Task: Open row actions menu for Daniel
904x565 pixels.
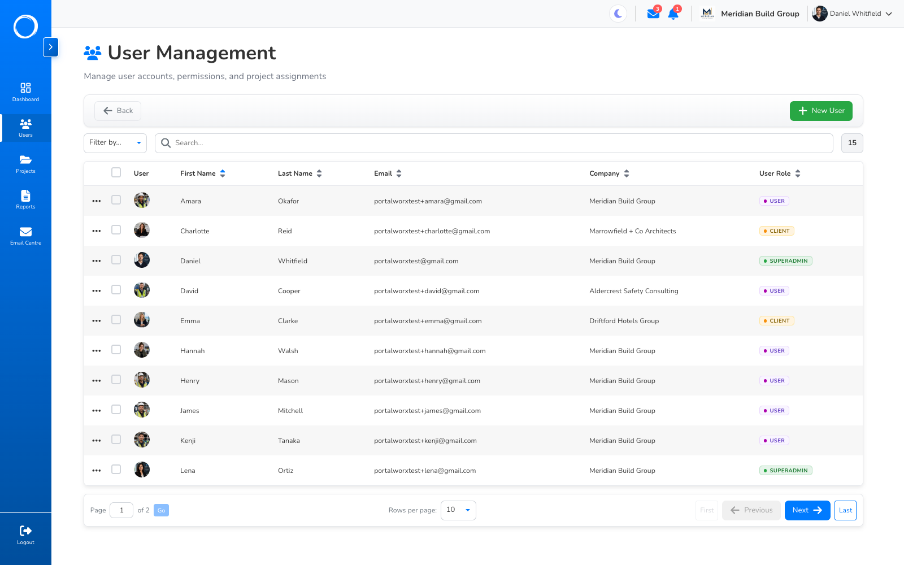Action: coord(97,261)
